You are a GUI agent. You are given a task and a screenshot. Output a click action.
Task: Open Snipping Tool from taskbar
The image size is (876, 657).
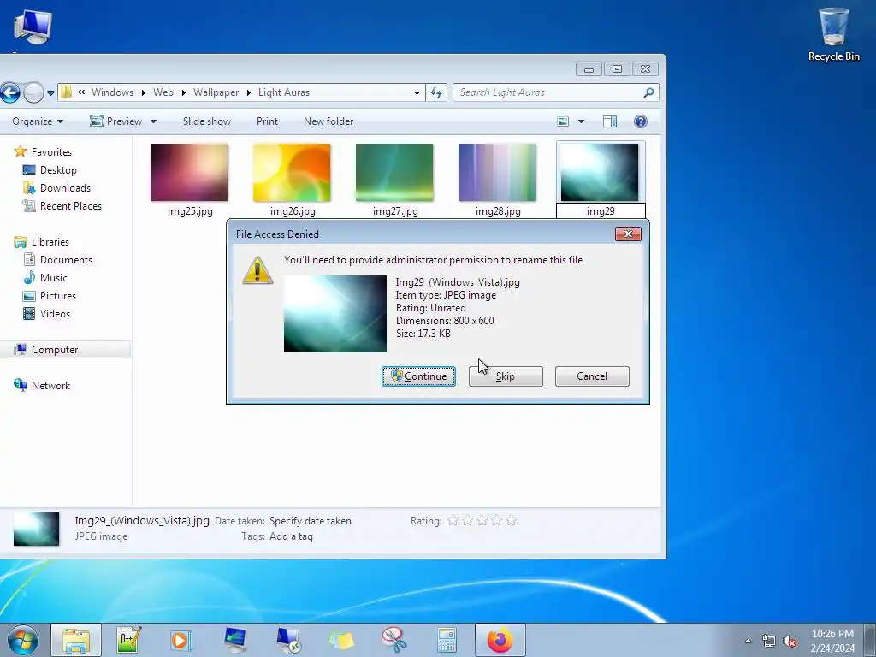point(394,640)
